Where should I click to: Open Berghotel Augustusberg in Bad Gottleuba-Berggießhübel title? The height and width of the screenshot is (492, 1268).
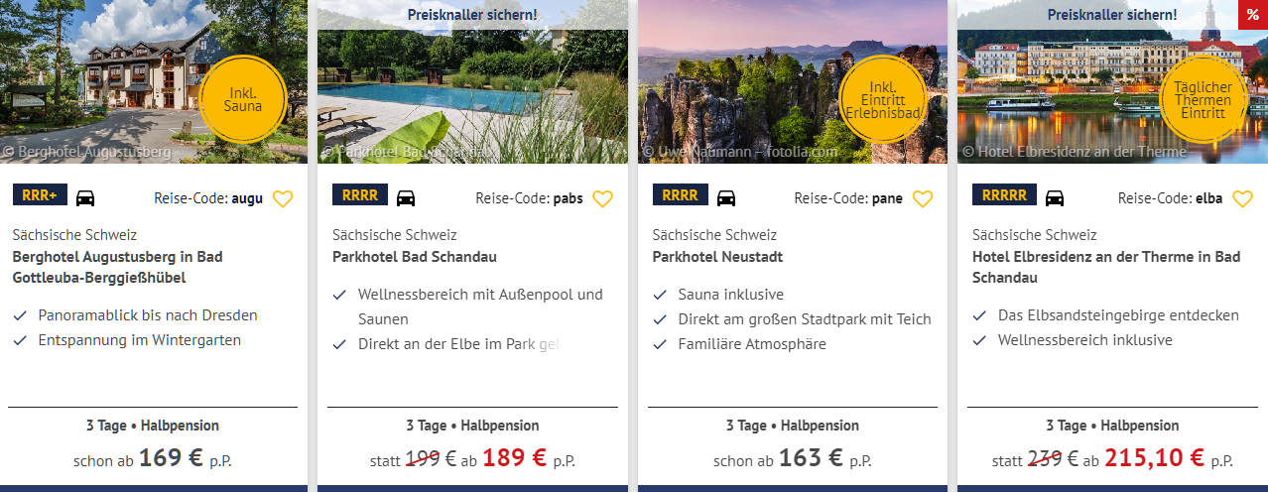point(117,267)
